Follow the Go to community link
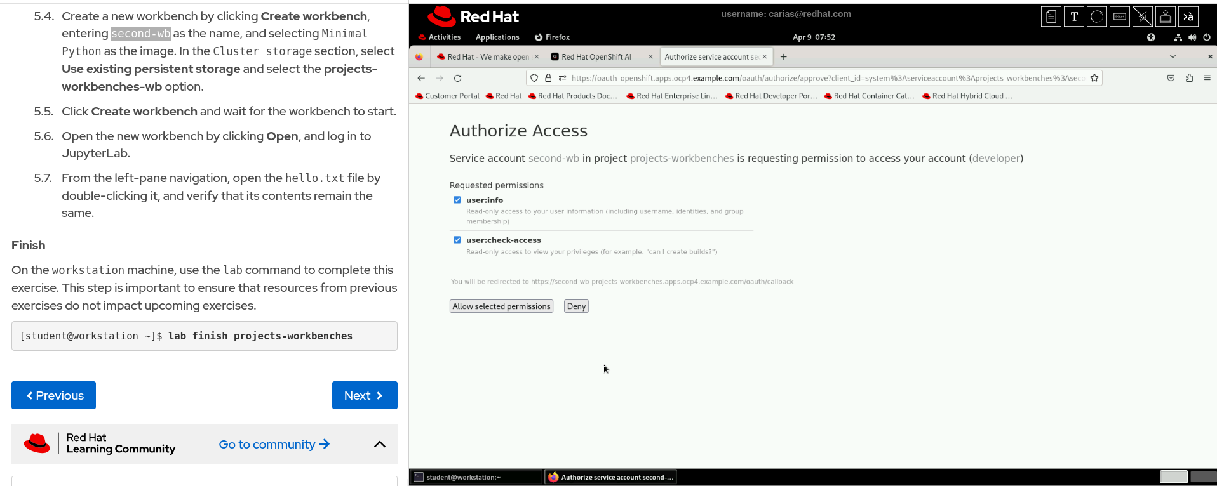The width and height of the screenshot is (1217, 486). coord(274,444)
